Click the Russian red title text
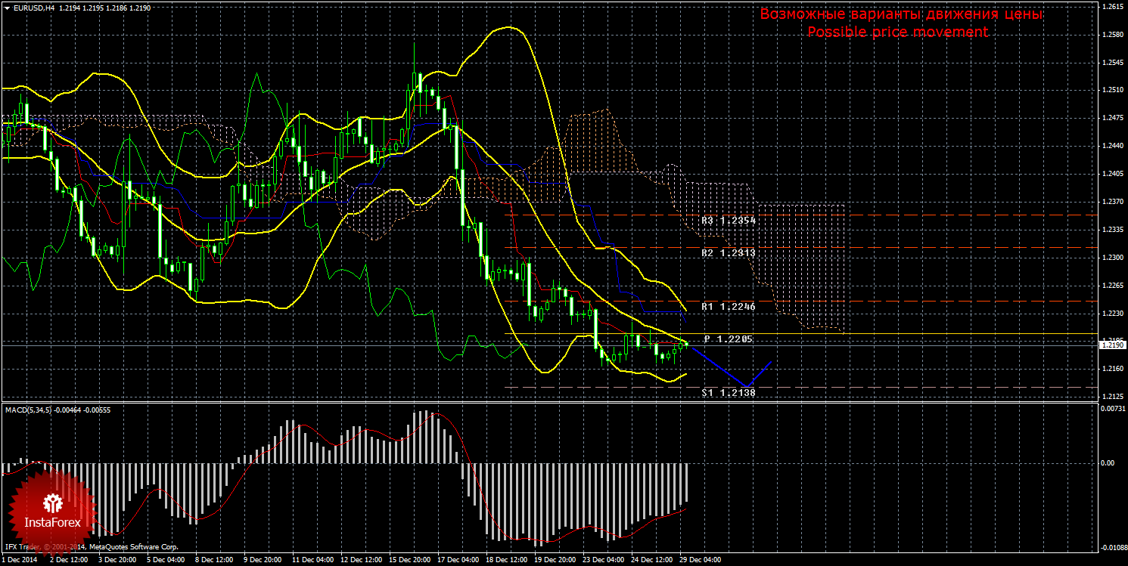 click(x=901, y=14)
